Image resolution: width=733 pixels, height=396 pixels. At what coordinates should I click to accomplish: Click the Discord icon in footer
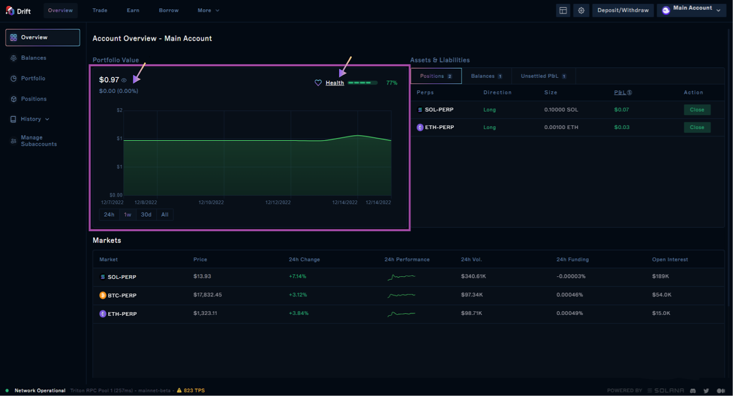click(693, 391)
